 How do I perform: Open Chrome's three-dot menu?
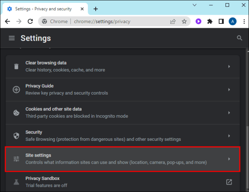coord(243,21)
